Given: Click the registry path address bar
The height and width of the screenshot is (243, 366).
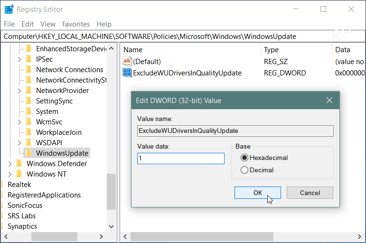Looking at the screenshot, I should coord(183,37).
